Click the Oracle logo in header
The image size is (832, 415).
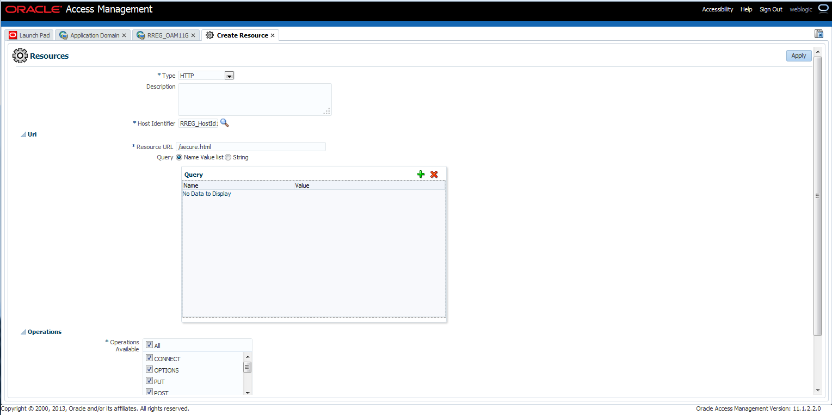click(x=33, y=9)
